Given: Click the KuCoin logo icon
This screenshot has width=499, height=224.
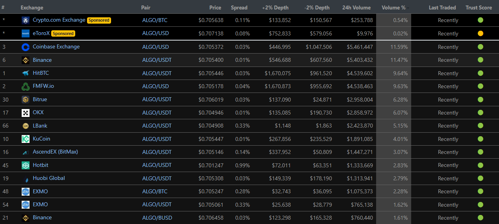Looking at the screenshot, I should click(x=26, y=139).
